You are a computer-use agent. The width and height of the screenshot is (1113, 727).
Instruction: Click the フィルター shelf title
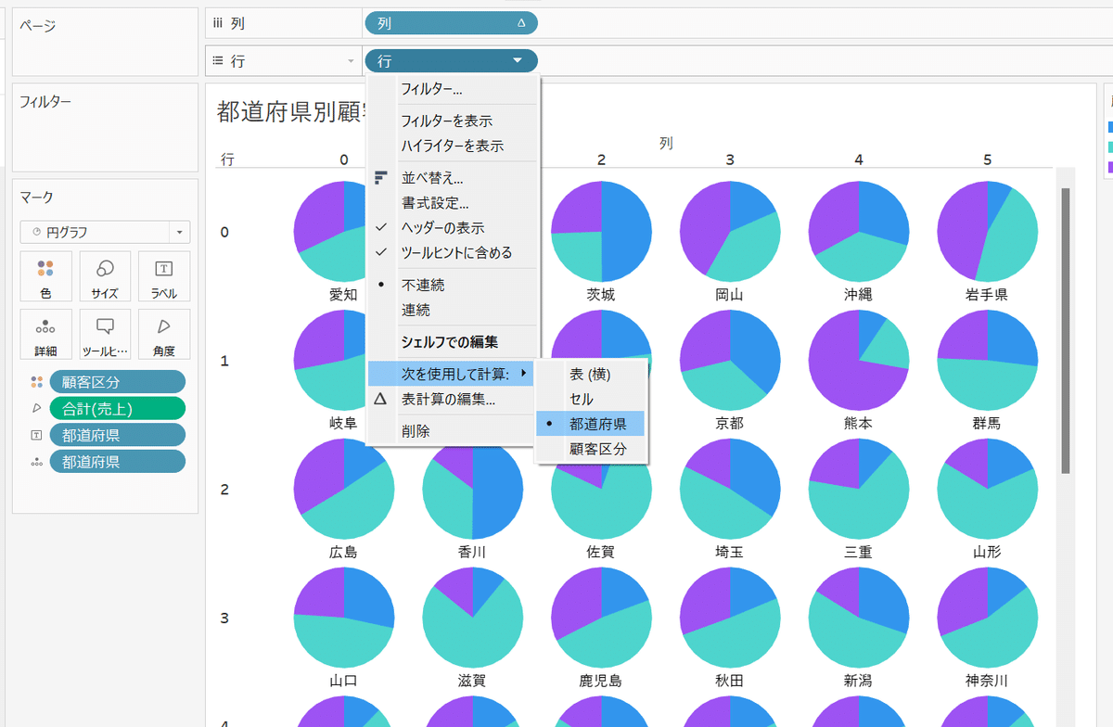click(x=45, y=102)
